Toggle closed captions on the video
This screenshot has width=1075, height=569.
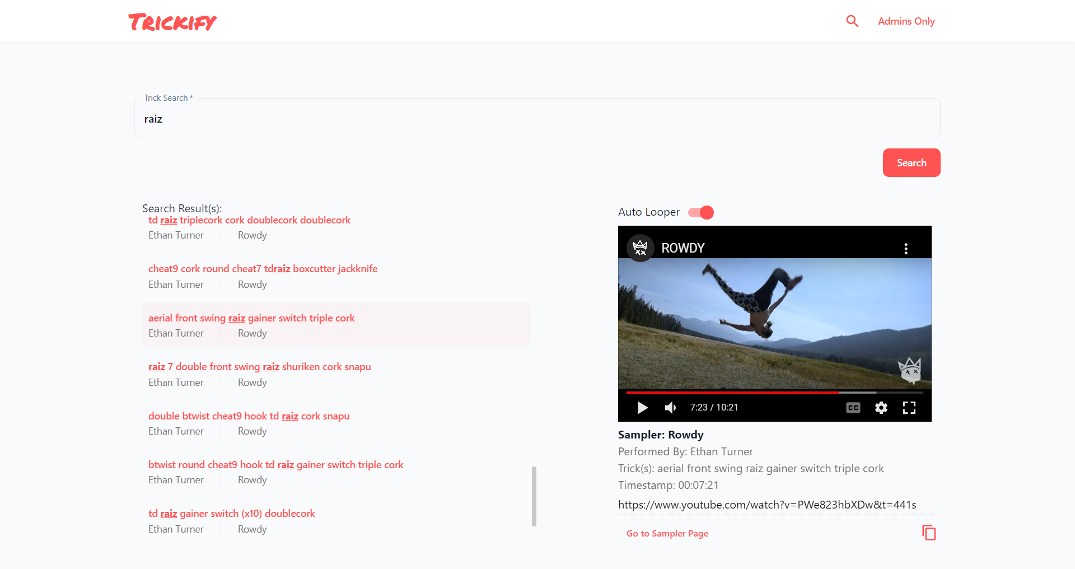point(853,408)
